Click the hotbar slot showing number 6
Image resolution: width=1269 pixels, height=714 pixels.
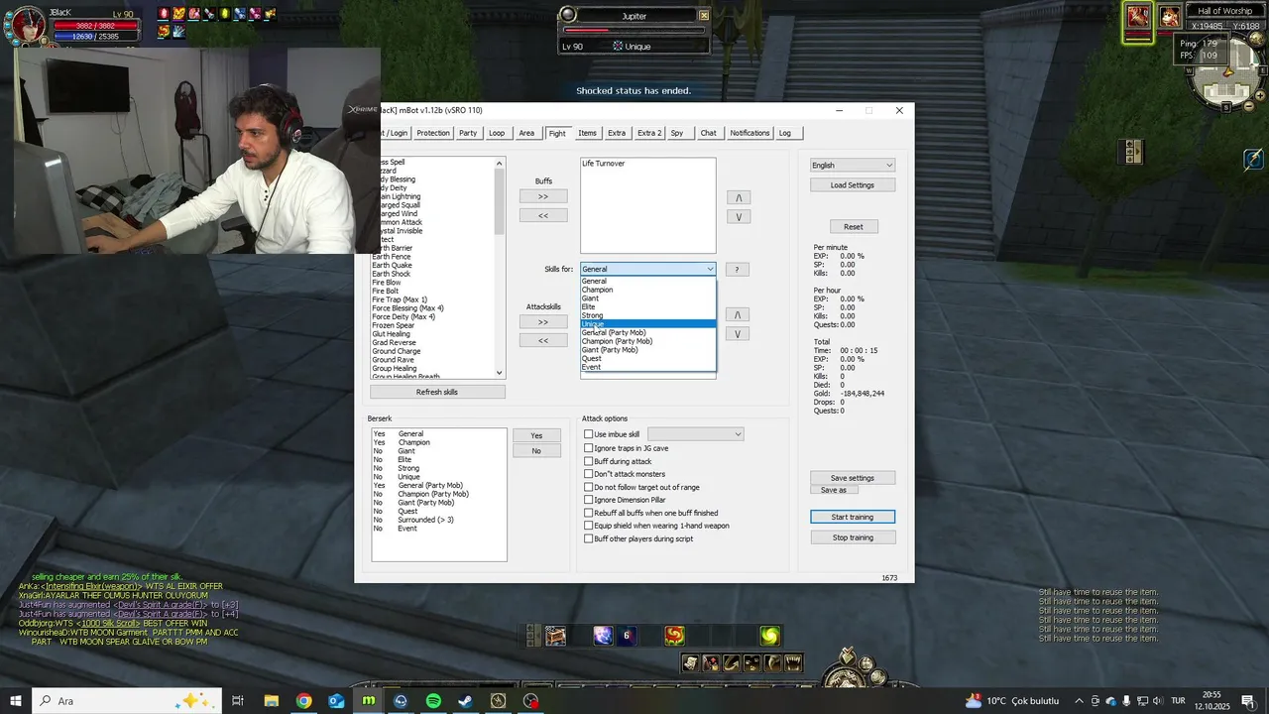tap(626, 637)
